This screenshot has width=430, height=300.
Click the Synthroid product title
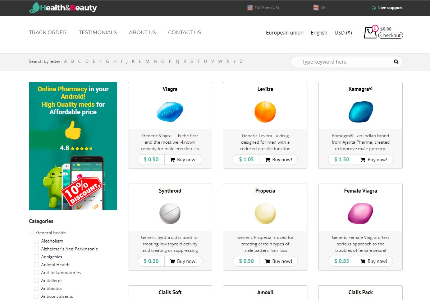tap(170, 191)
